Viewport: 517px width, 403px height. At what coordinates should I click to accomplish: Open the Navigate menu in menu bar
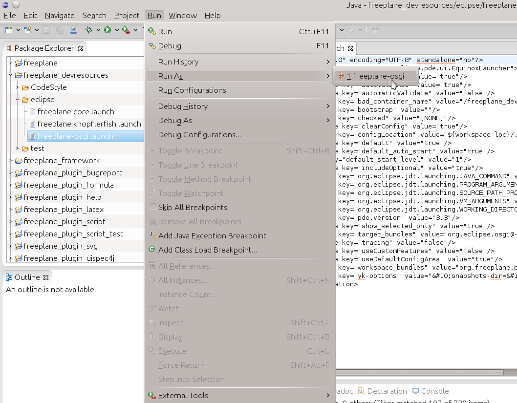(x=60, y=16)
